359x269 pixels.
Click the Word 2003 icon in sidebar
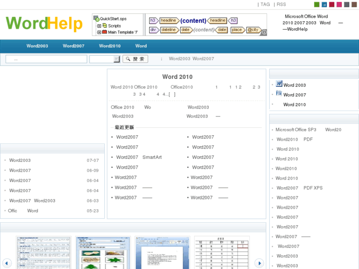(x=279, y=83)
